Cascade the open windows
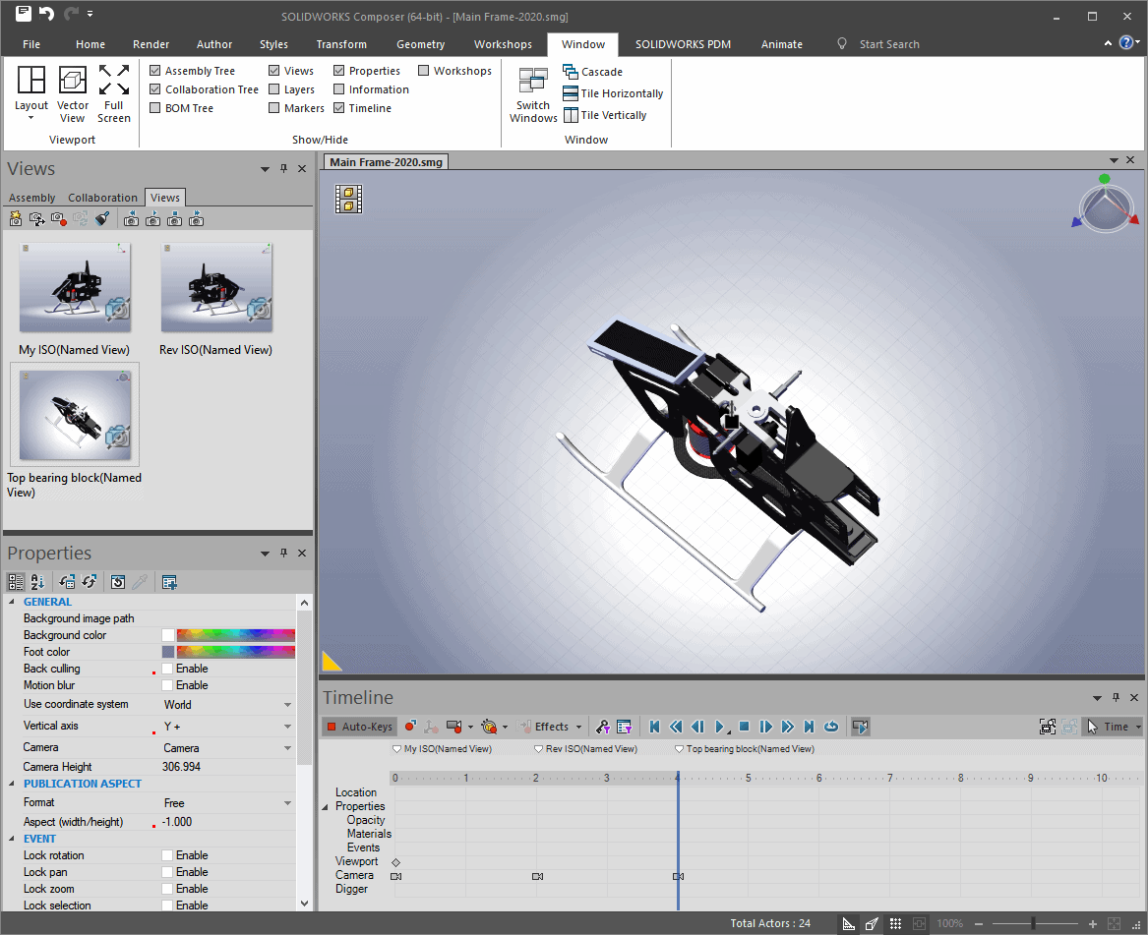Image resolution: width=1148 pixels, height=935 pixels. 593,72
